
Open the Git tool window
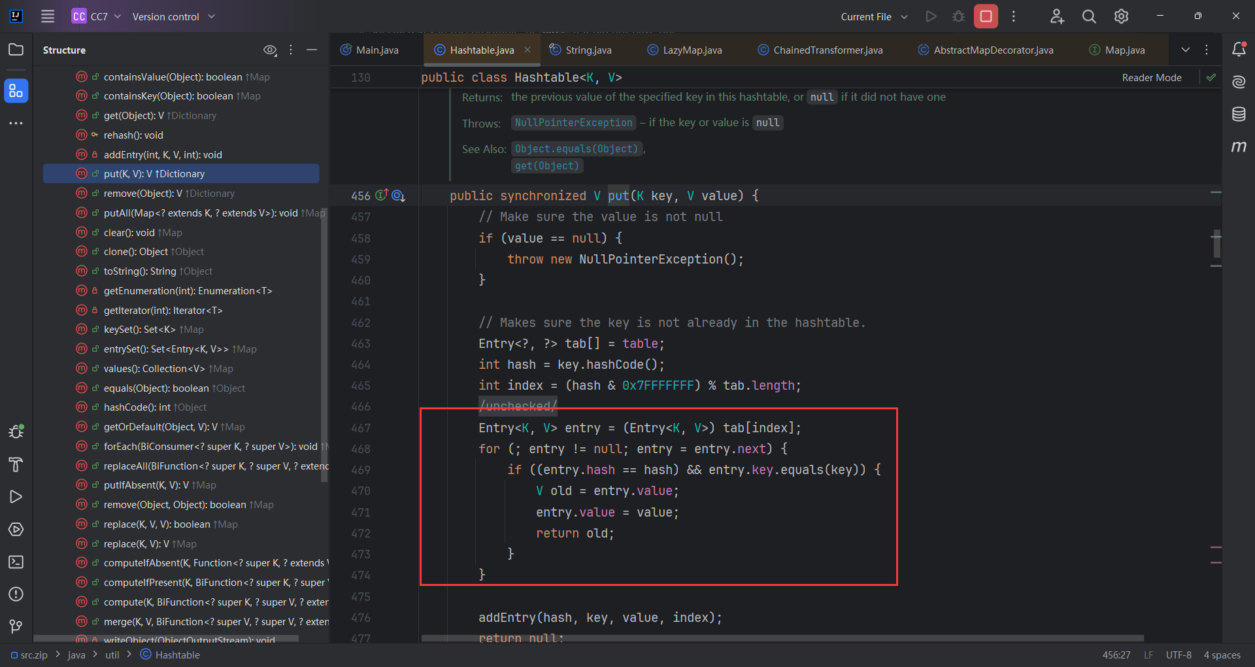point(16,626)
